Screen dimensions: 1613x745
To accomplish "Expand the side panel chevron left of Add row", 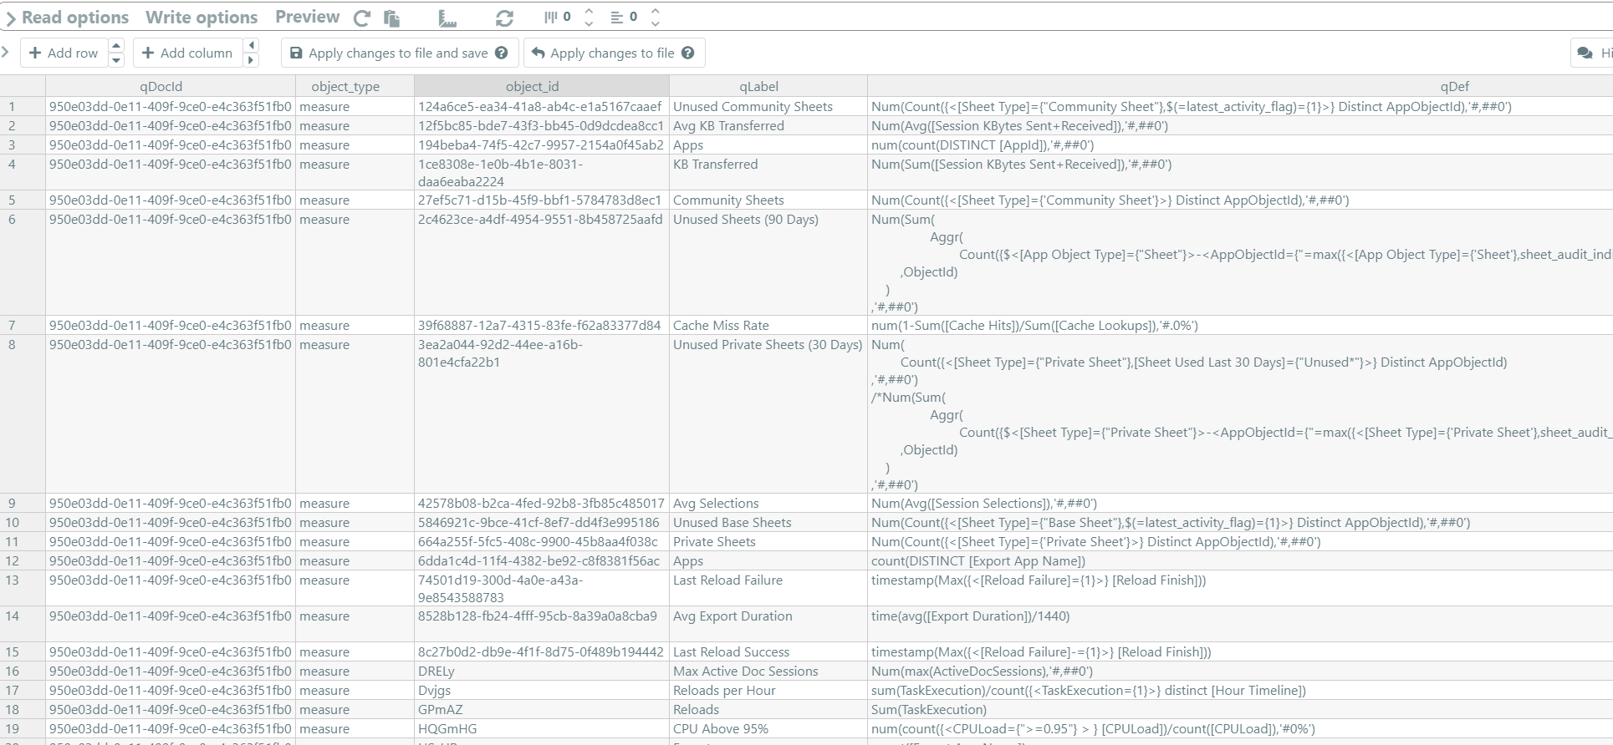I will 5,53.
